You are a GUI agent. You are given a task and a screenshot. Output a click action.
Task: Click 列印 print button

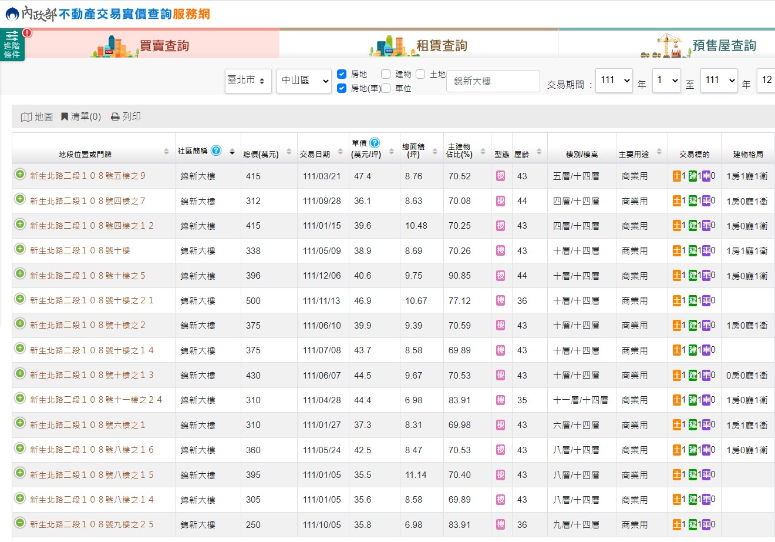[126, 117]
